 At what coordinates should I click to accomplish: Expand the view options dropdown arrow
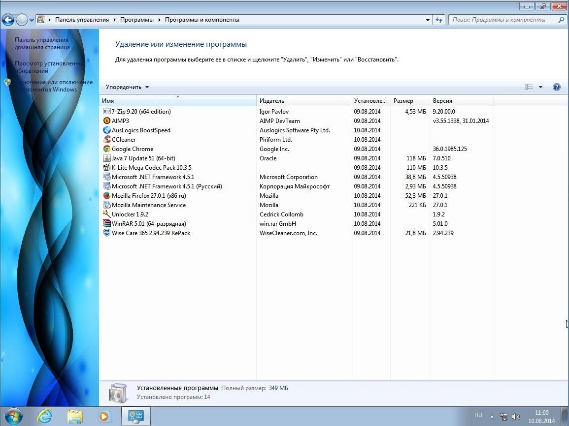pyautogui.click(x=540, y=87)
